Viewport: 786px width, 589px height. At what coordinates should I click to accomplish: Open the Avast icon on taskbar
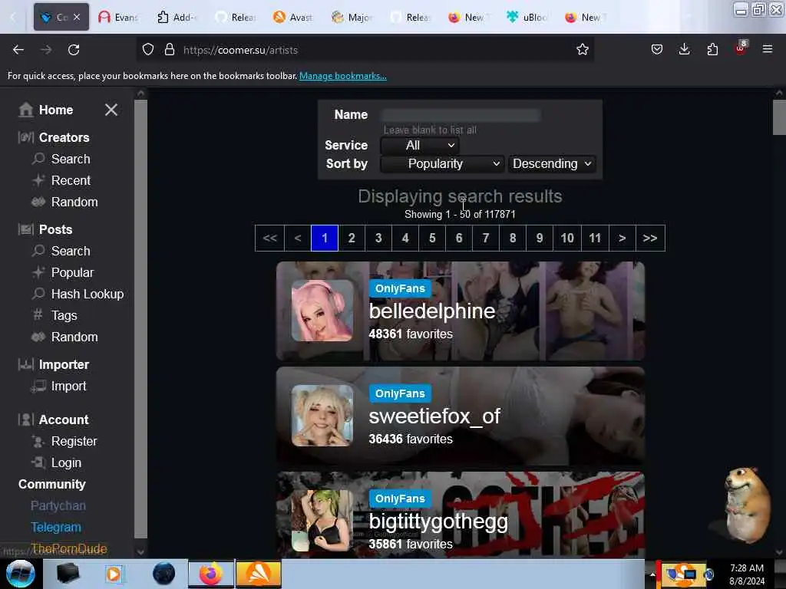(x=259, y=574)
